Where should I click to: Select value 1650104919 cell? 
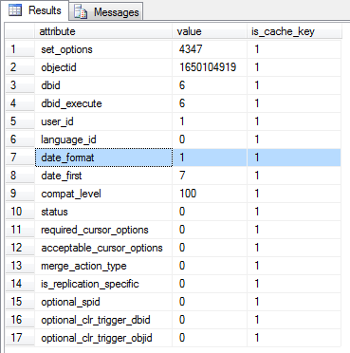(x=210, y=67)
